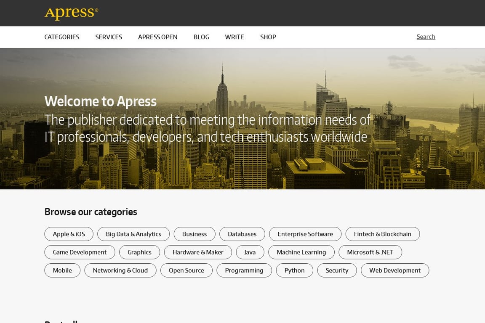Open Machine Learning category
485x323 pixels.
[301, 252]
